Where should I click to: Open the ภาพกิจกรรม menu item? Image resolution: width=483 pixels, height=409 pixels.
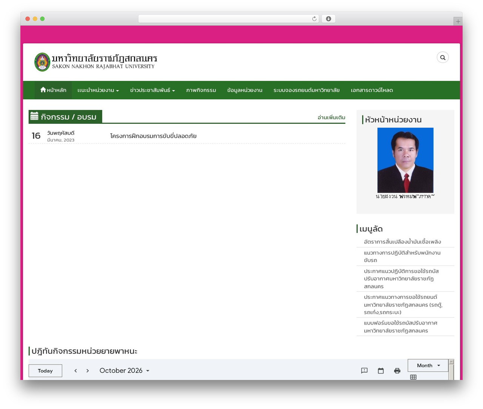point(201,90)
